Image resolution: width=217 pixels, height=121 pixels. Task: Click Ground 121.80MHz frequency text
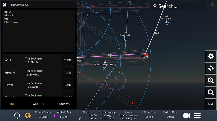[32, 74]
